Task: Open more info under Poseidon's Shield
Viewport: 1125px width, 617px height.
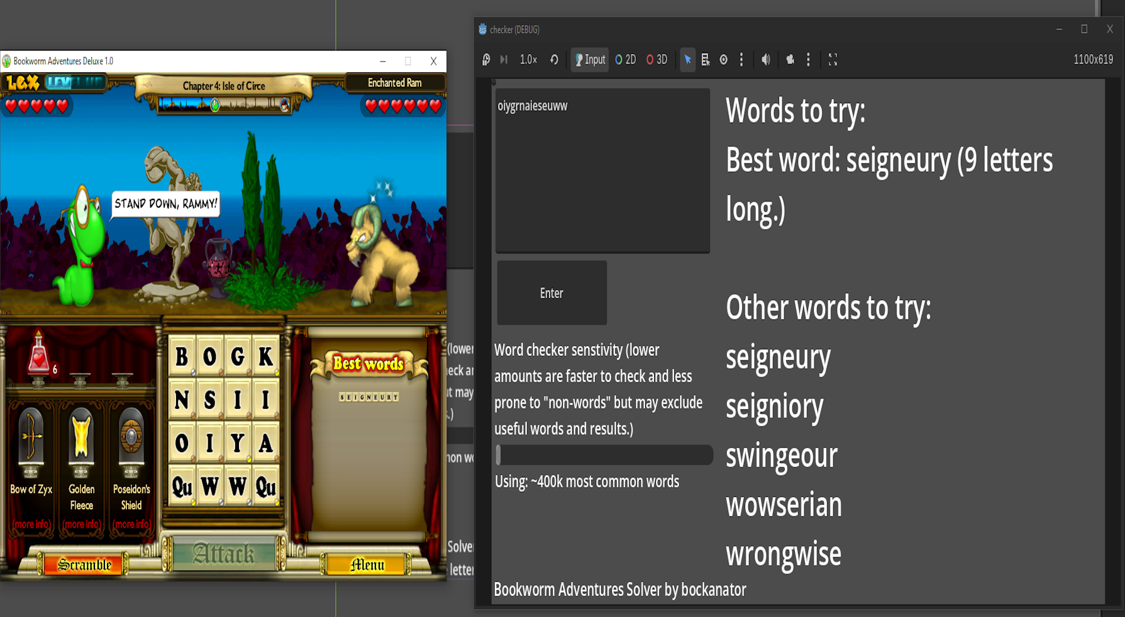Action: point(131,525)
